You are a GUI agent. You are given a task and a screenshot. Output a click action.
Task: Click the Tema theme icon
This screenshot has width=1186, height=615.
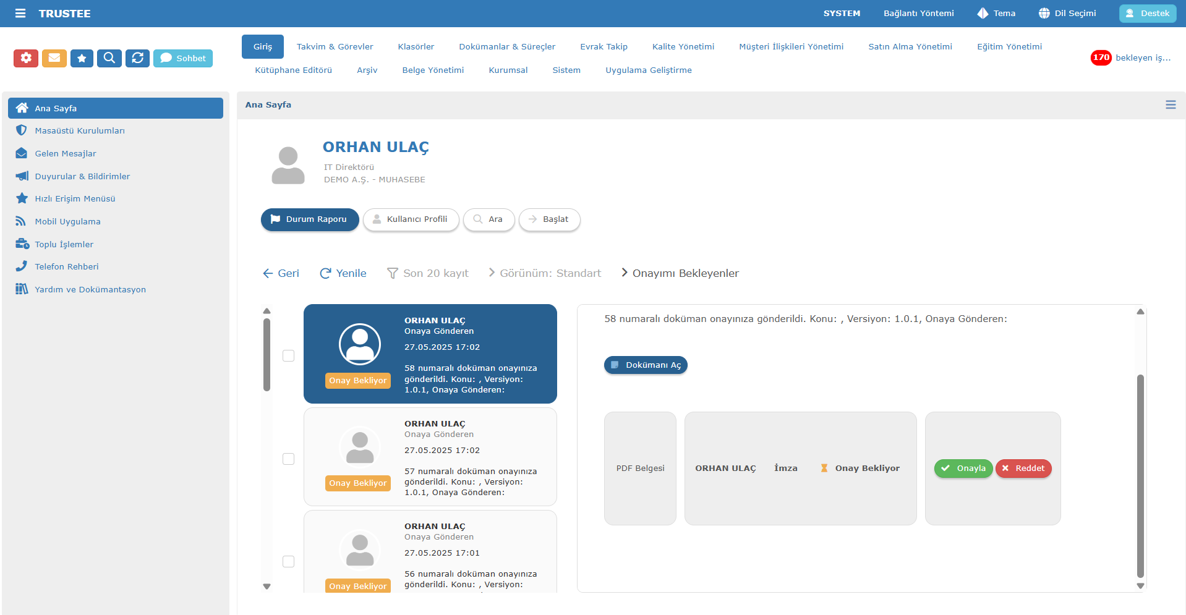[983, 13]
